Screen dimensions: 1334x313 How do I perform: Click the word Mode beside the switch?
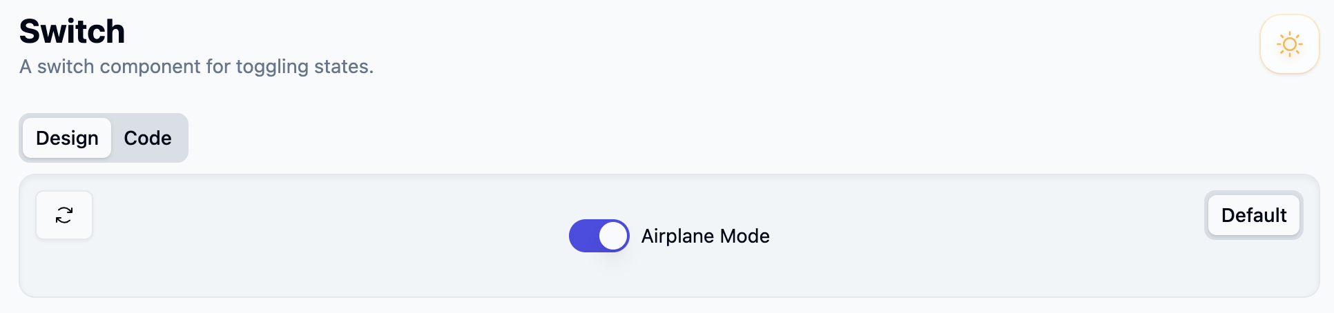[x=744, y=236]
